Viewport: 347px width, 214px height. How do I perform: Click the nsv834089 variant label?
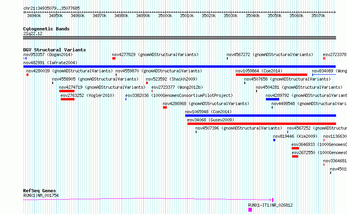tap(329, 71)
